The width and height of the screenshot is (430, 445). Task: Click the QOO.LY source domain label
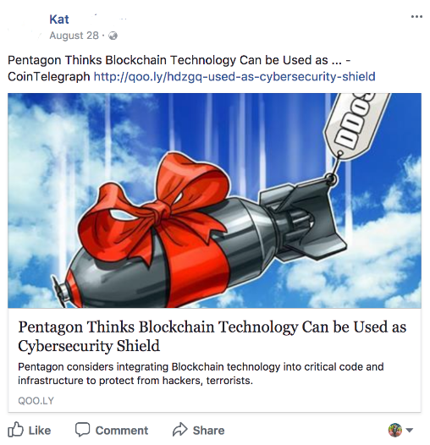[36, 401]
